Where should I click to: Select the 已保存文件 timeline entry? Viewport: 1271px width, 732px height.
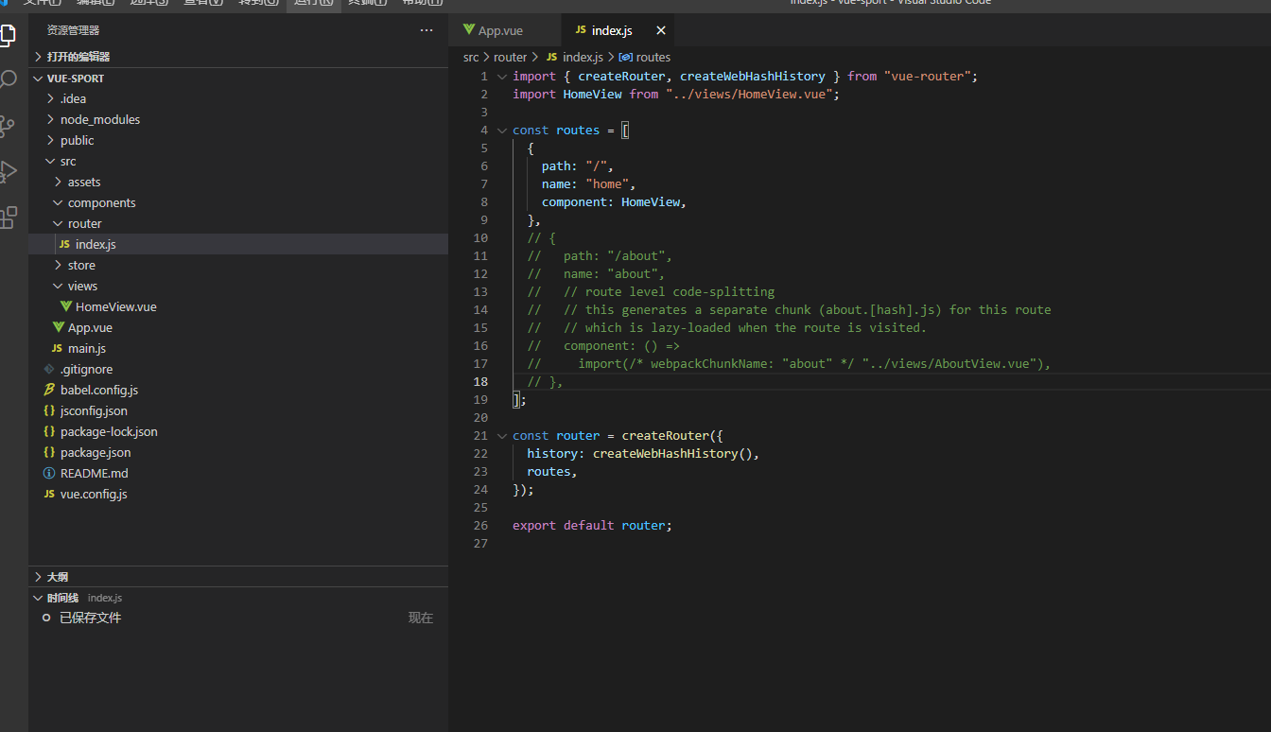pos(238,618)
